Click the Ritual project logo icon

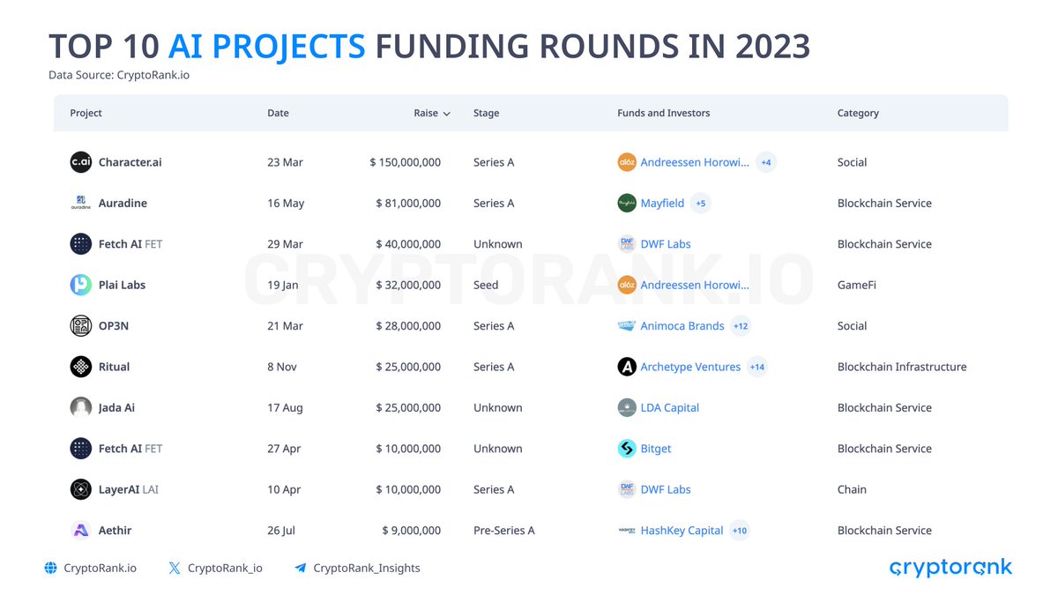click(81, 367)
